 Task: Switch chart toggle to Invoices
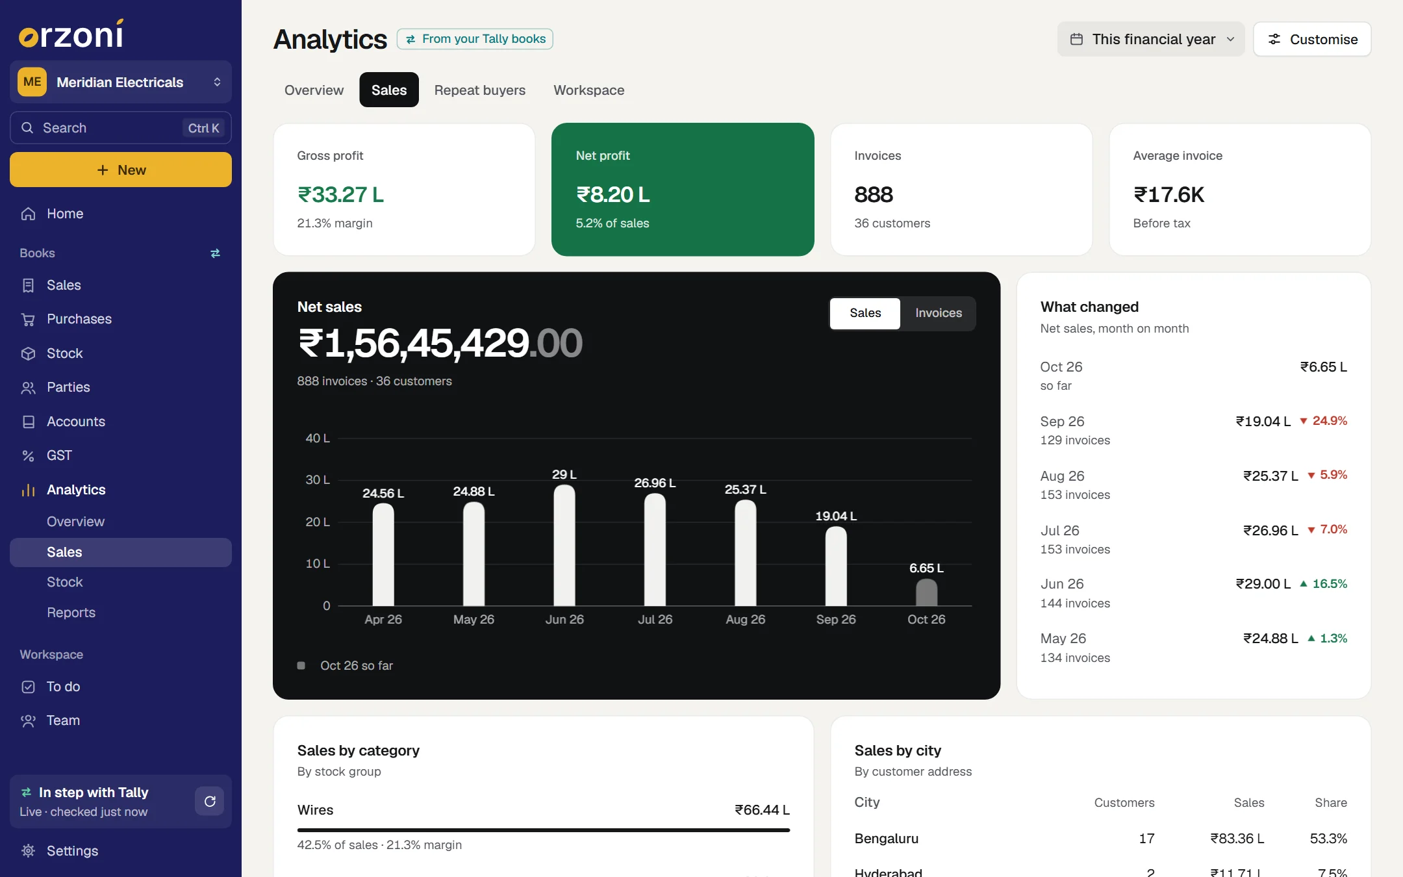point(938,313)
